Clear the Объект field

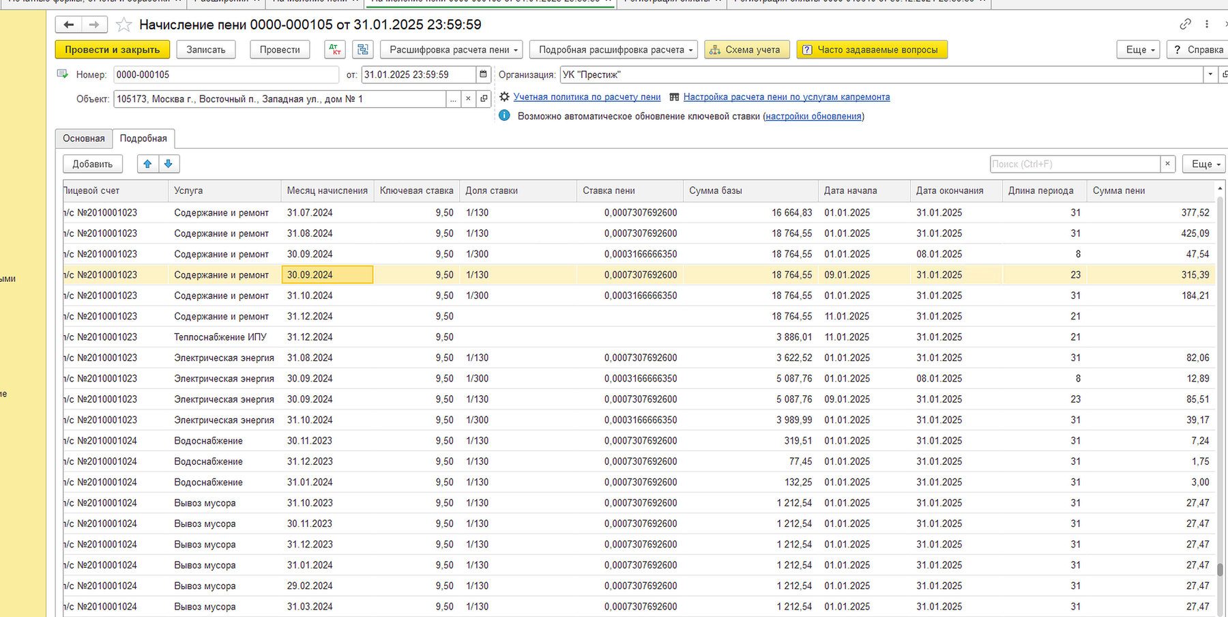click(468, 99)
